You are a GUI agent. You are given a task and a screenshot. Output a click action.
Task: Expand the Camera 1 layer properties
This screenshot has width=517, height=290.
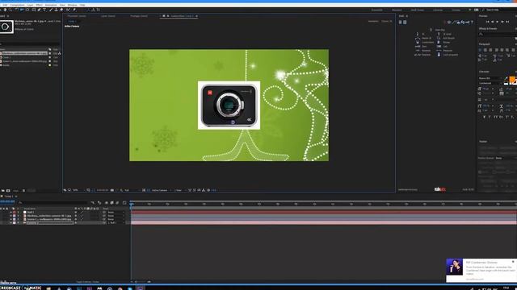[x=11, y=223]
